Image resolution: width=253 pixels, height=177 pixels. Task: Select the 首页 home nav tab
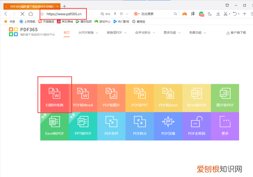[x=67, y=33]
